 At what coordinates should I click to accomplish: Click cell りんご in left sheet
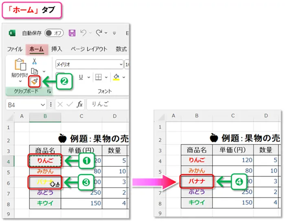click(x=45, y=161)
